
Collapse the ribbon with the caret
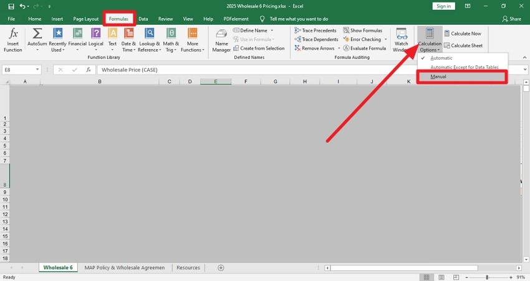[524, 57]
